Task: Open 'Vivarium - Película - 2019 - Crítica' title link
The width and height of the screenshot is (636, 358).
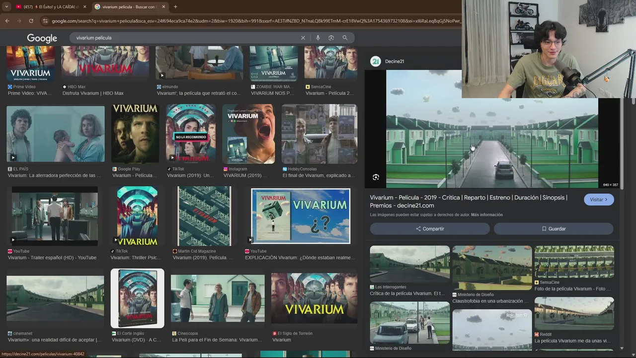Action: [x=469, y=201]
